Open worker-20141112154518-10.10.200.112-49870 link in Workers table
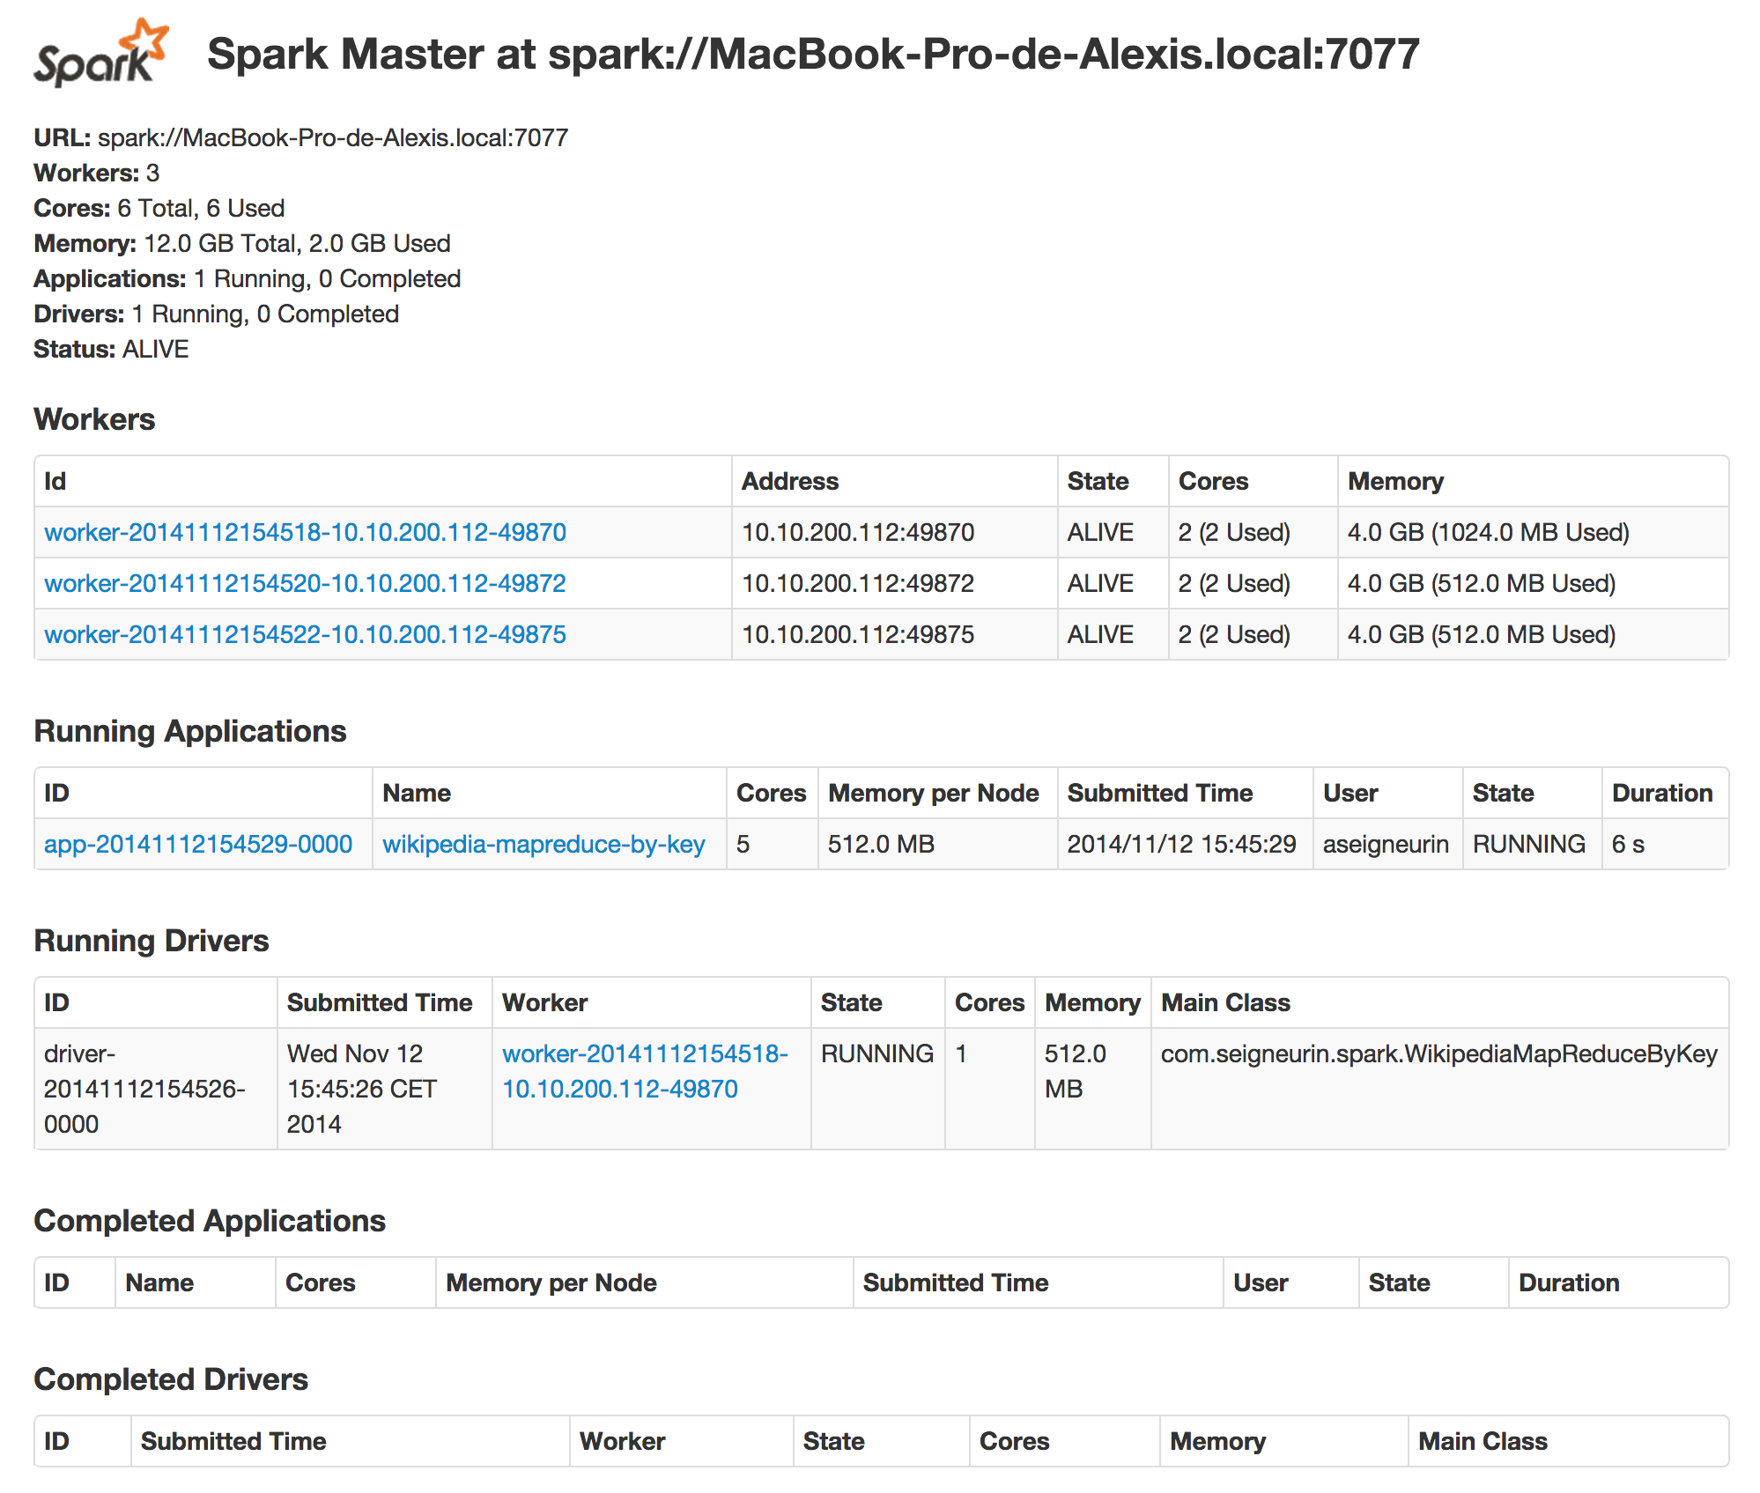The width and height of the screenshot is (1760, 1493). (305, 532)
